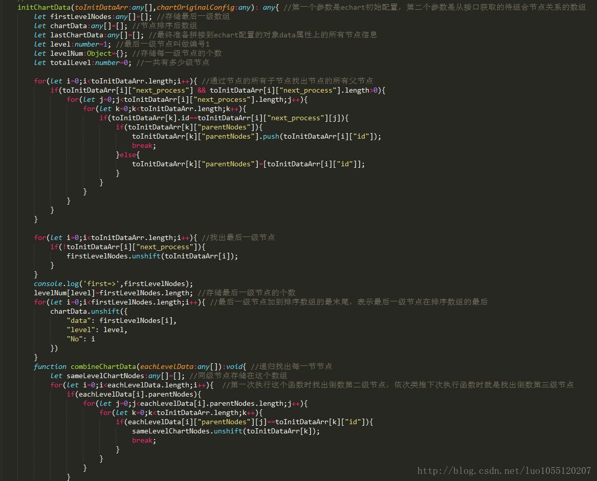Click the 'if(!toInitDataArr[i]["next_process"]){' line

128,247
